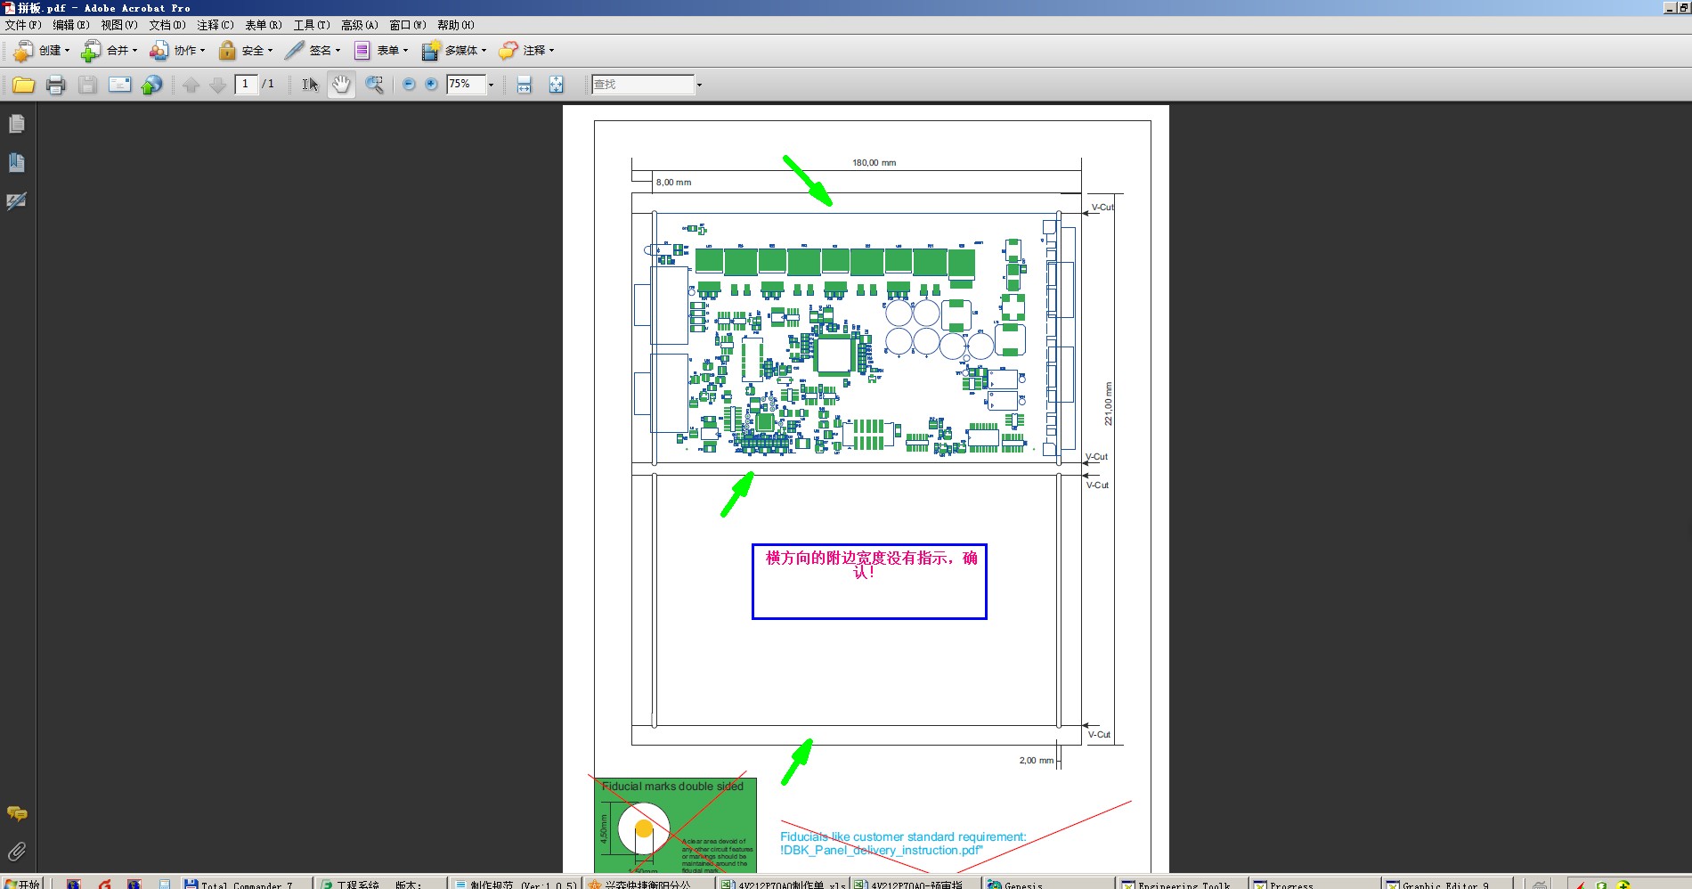Open the 注释(C) menu
The width and height of the screenshot is (1692, 889).
216,25
